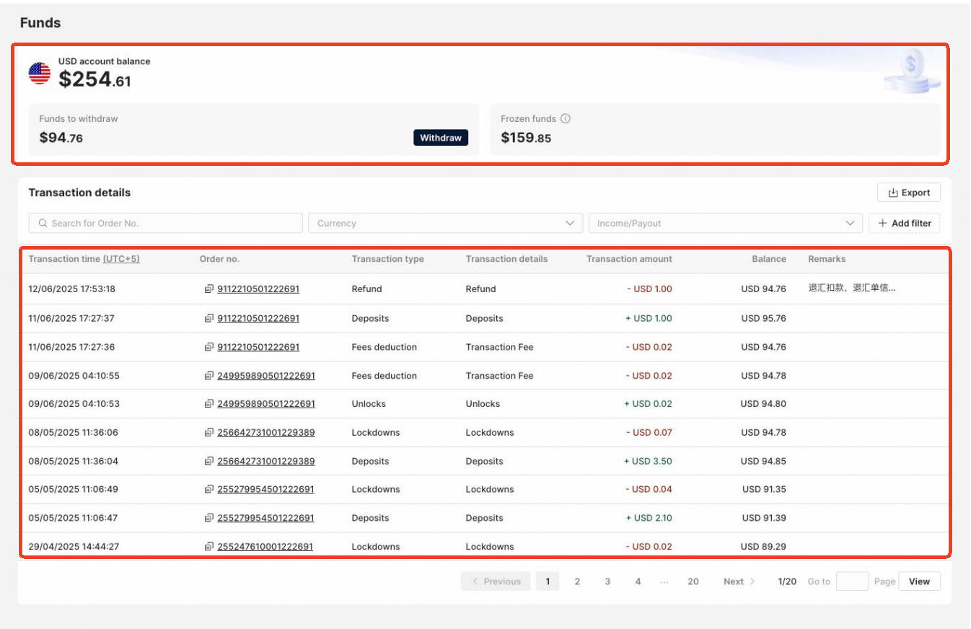This screenshot has height=629, width=971.
Task: Jump to page 20 of transactions
Action: pyautogui.click(x=693, y=581)
